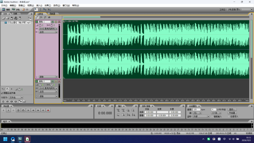The height and width of the screenshot is (143, 254).
Task: Click the 高级... button
Action: click(x=232, y=110)
